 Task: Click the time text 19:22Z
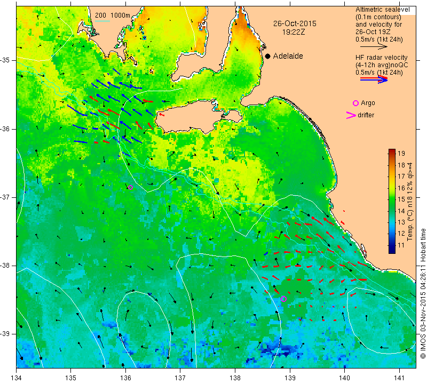click(293, 32)
